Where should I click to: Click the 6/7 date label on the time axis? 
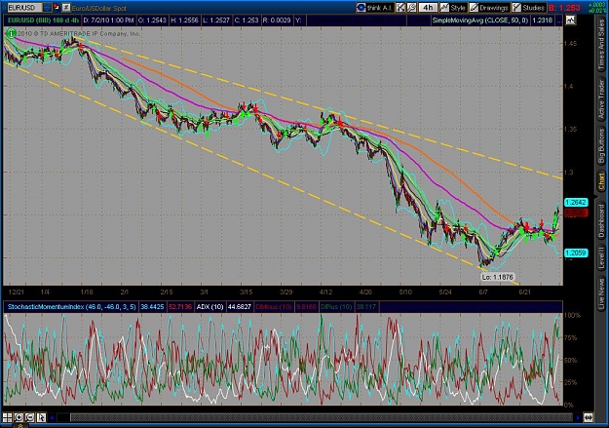(x=483, y=292)
